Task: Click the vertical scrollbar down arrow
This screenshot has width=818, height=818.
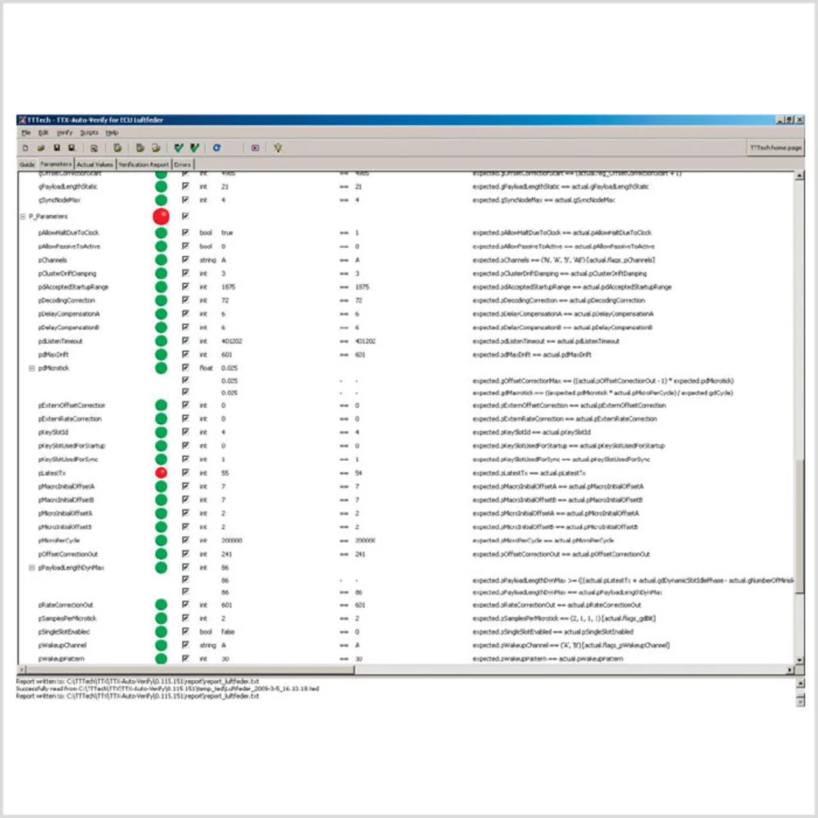Action: (x=799, y=660)
